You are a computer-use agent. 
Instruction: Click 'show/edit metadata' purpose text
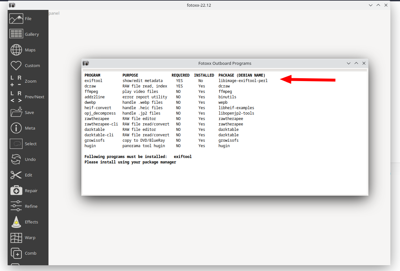click(143, 81)
